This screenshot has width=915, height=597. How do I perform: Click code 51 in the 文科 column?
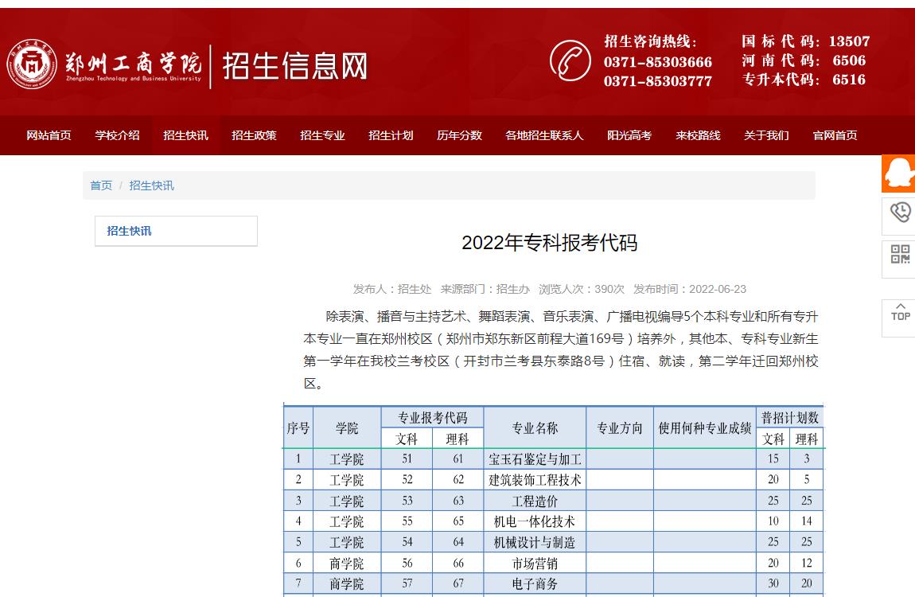tap(407, 458)
